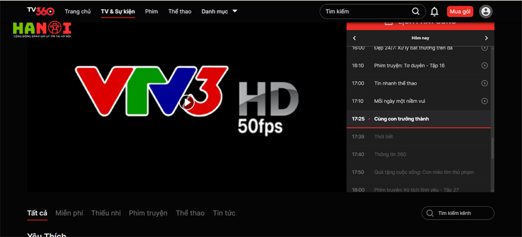The width and height of the screenshot is (522, 237).
Task: Go to Trang chủ
Action: tap(78, 12)
